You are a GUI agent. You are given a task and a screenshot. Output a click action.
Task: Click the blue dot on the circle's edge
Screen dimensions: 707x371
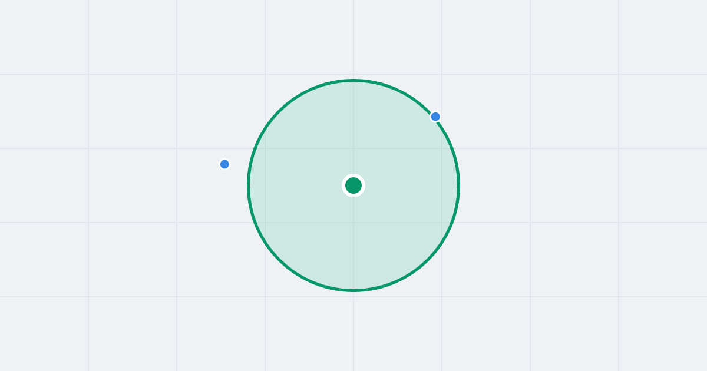(x=435, y=117)
